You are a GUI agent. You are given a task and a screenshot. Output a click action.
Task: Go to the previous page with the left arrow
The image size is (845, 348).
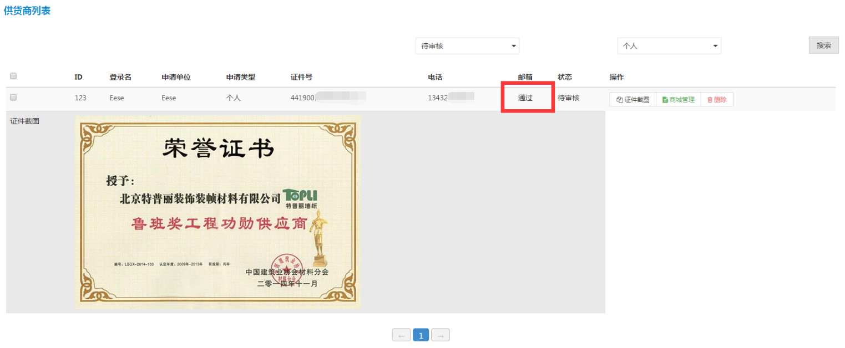coord(402,335)
